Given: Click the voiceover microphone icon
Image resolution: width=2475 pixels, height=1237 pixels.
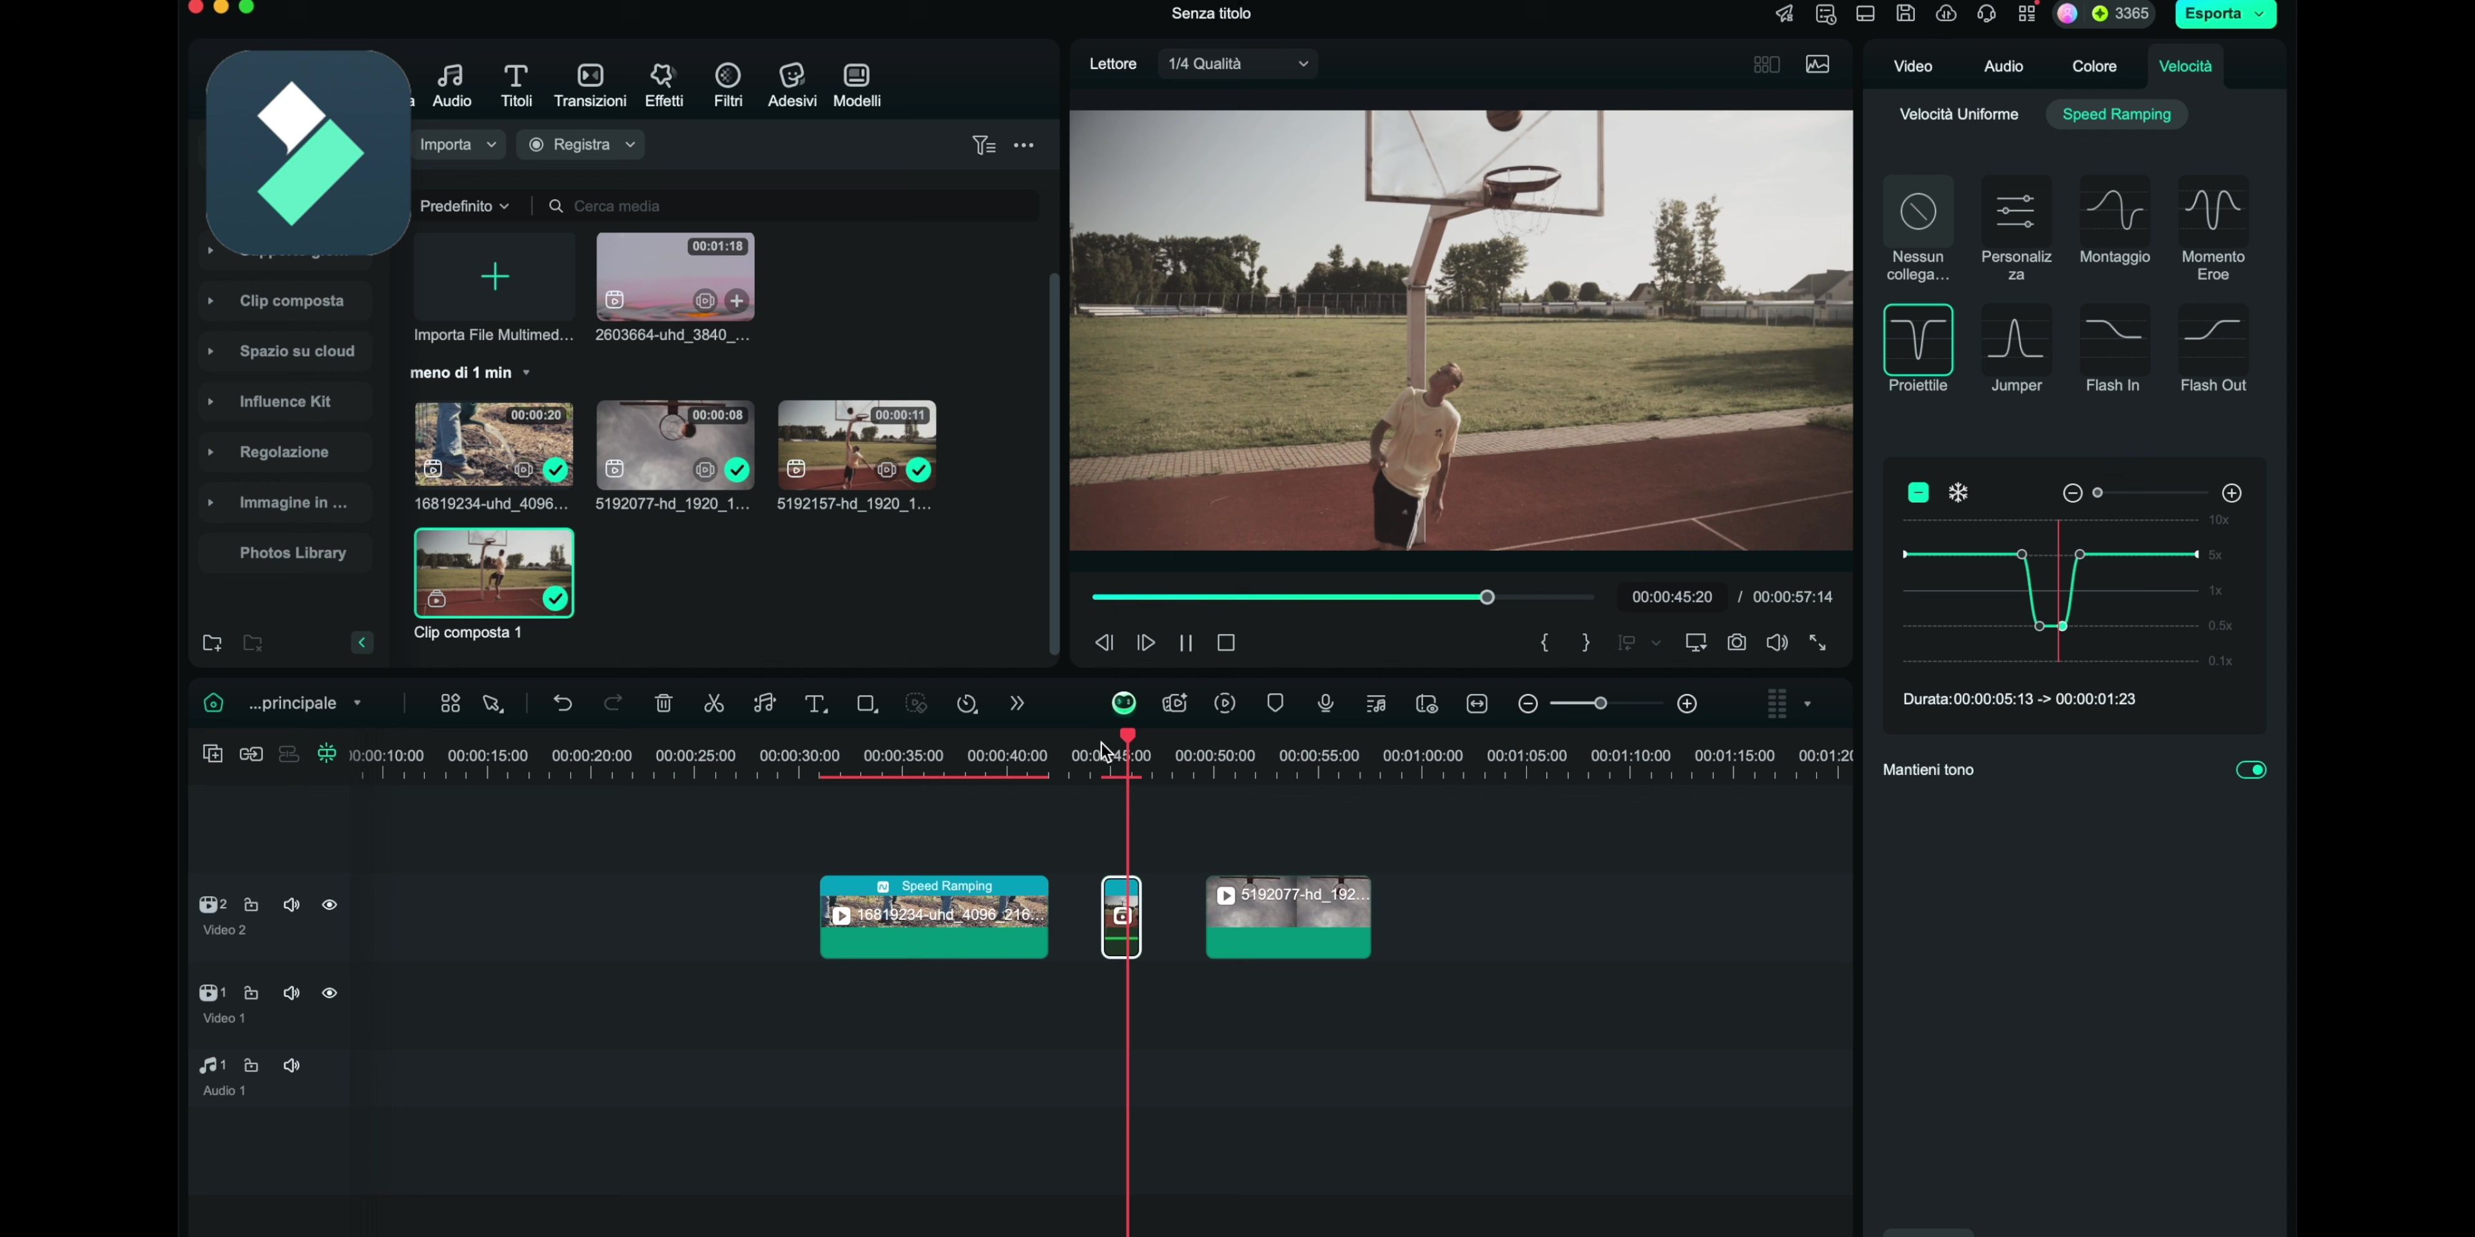Looking at the screenshot, I should point(1325,703).
